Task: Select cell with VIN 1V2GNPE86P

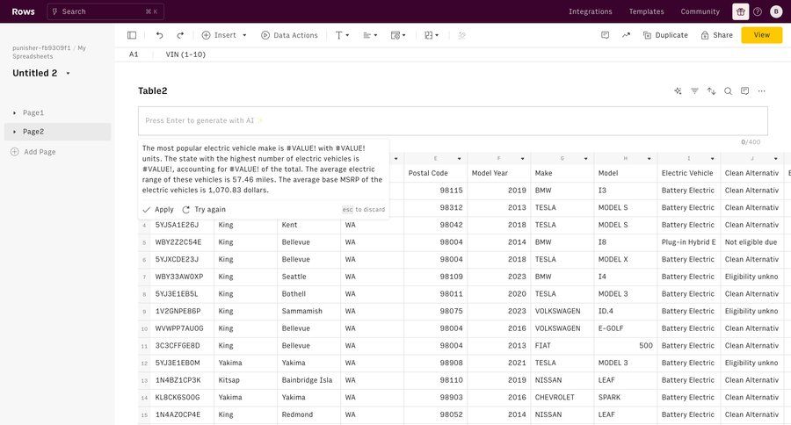Action: click(182, 311)
